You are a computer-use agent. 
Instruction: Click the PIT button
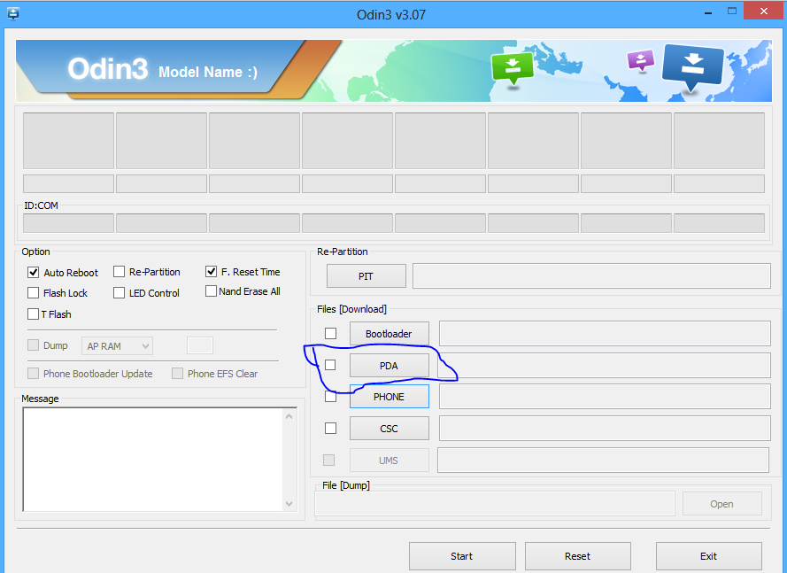click(366, 276)
